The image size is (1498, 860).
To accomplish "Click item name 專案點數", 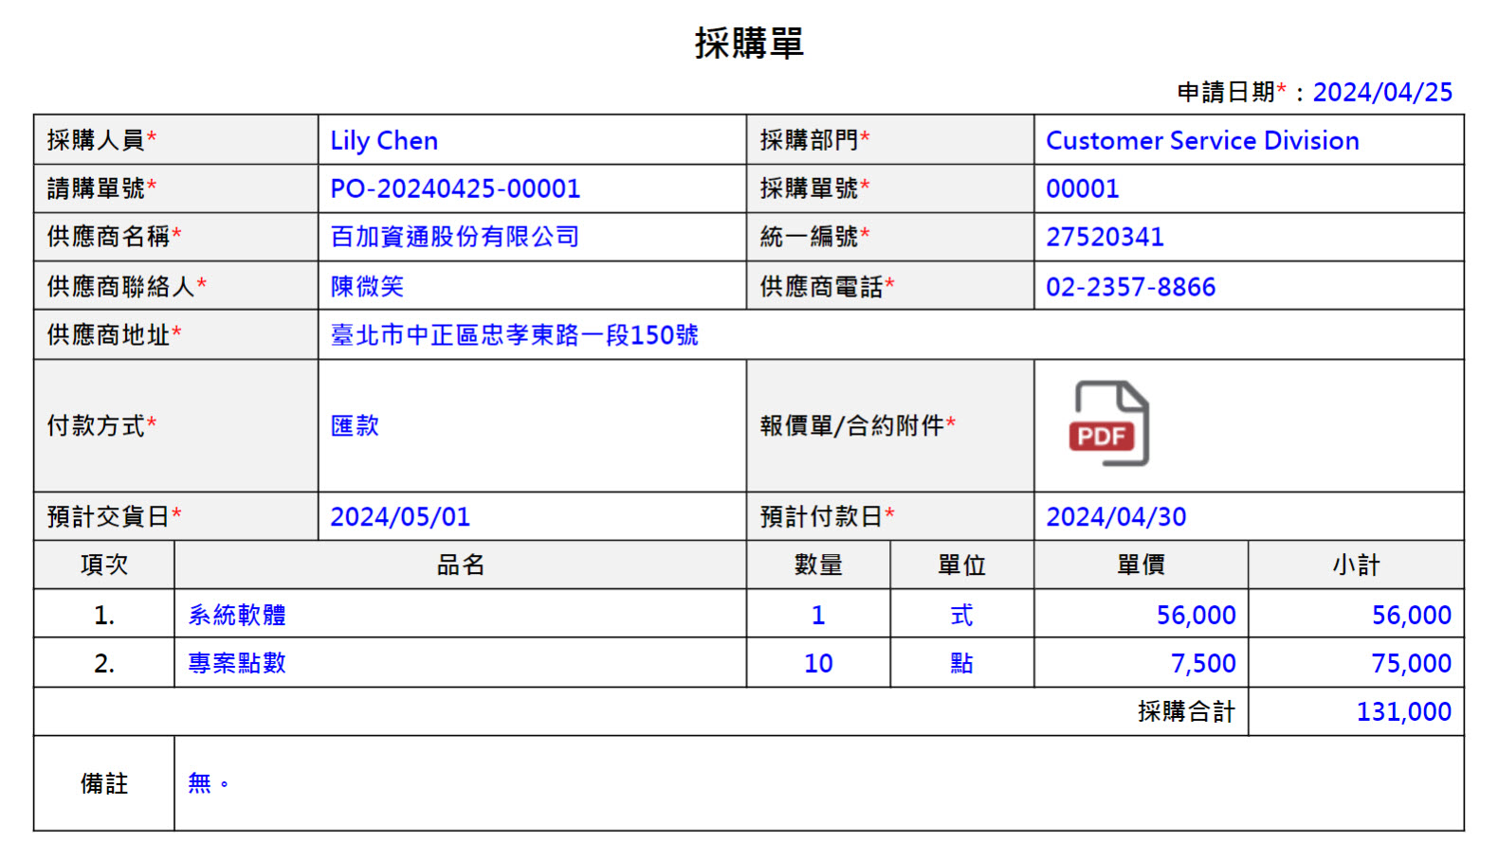I will pyautogui.click(x=237, y=664).
